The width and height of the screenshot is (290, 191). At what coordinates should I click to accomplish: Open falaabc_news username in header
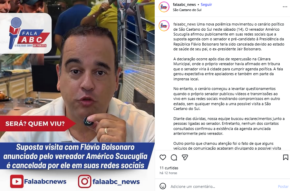click(x=184, y=4)
